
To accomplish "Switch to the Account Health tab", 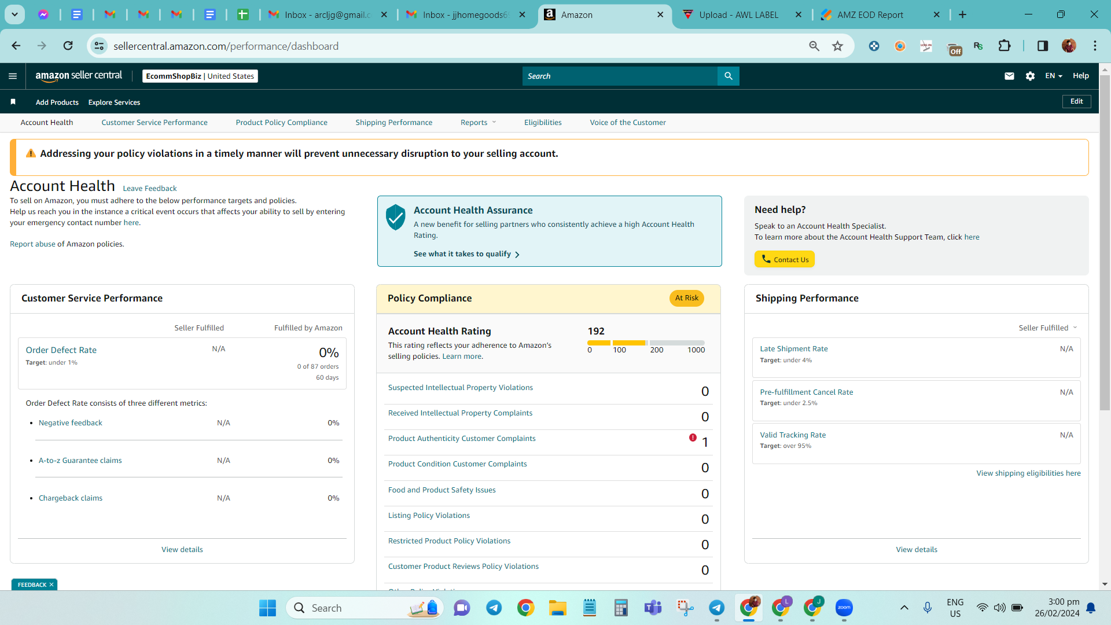I will 47,122.
